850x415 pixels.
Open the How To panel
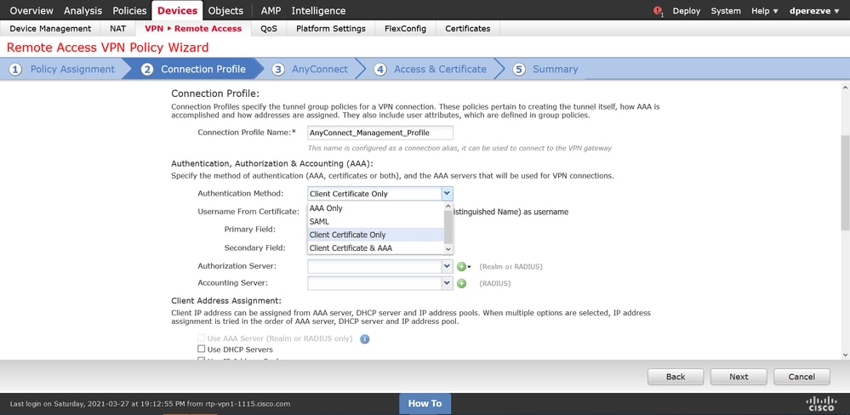click(425, 404)
